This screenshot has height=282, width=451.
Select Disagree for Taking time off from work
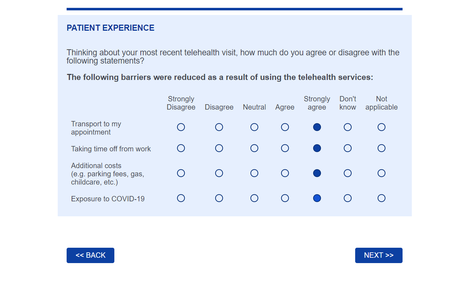tap(219, 148)
